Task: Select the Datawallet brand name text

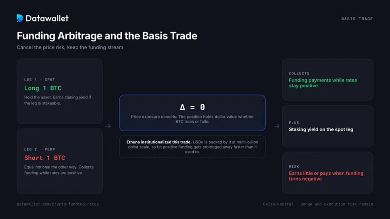Action: click(x=47, y=18)
